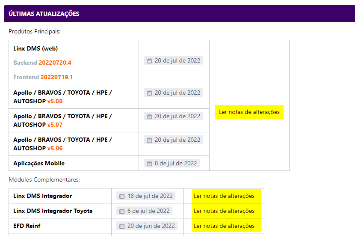The height and width of the screenshot is (236, 355).
Task: Click the Produtos Principais label
Action: tap(35, 32)
